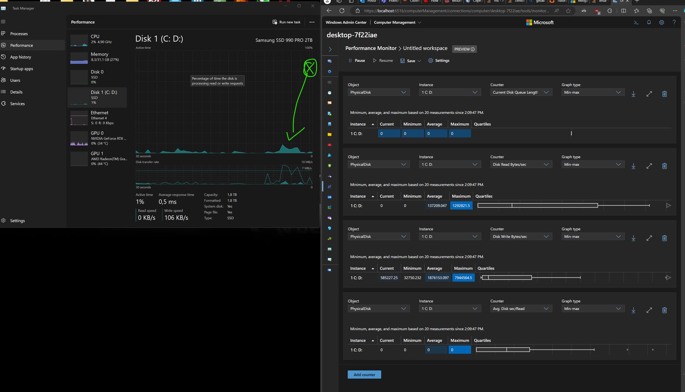Viewport: 685px width, 392px height.
Task: Toggle Task Manager hamburger navigation menu
Action: coord(3,22)
